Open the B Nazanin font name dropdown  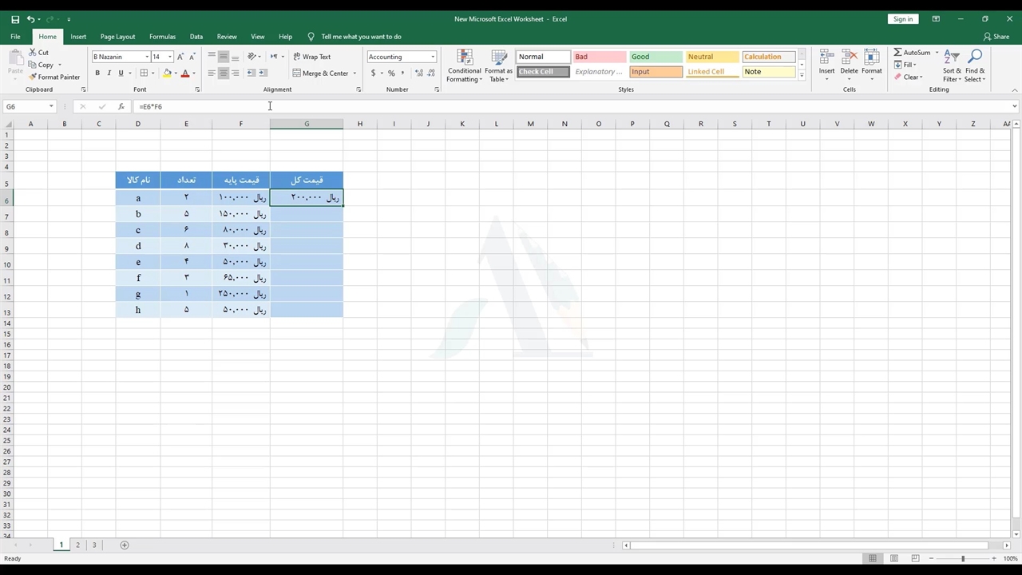(147, 57)
